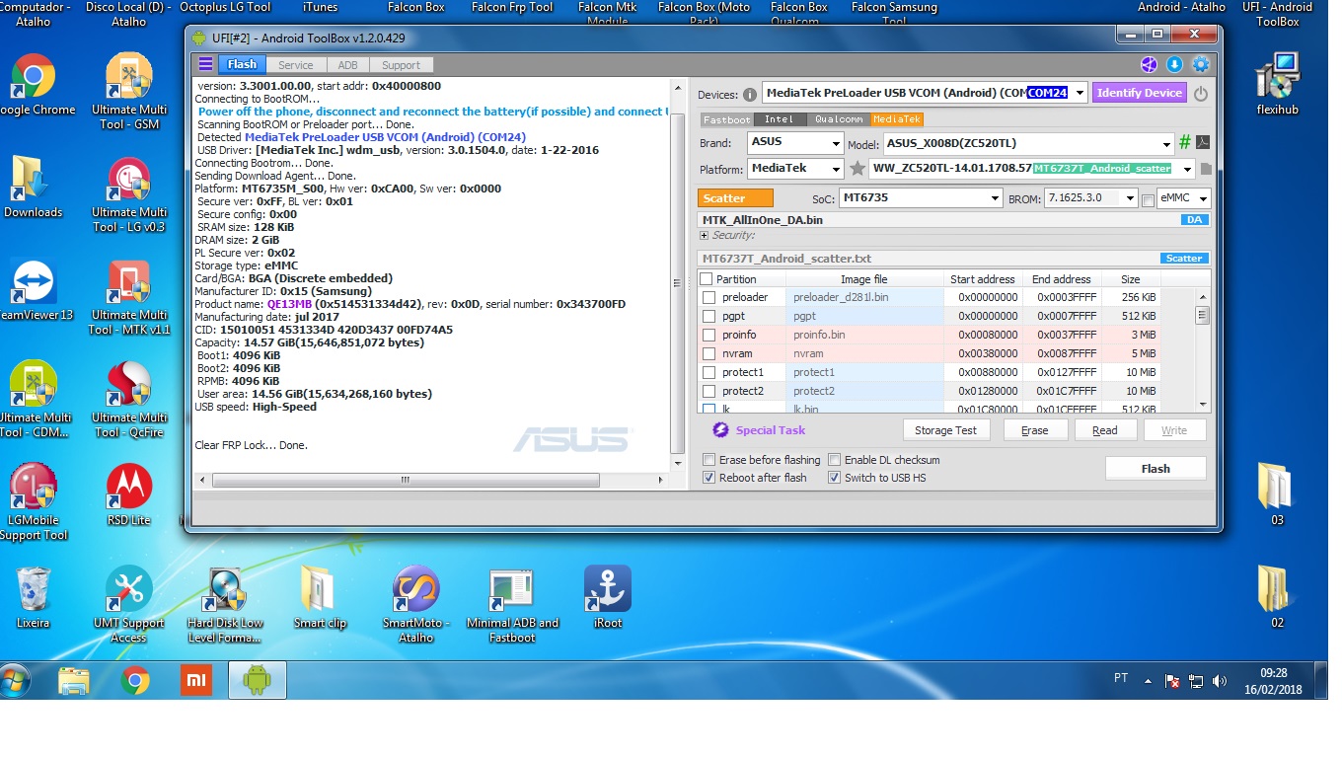Image resolution: width=1342 pixels, height=758 pixels.
Task: Toggle select-all Partition header checkbox
Action: point(705,279)
